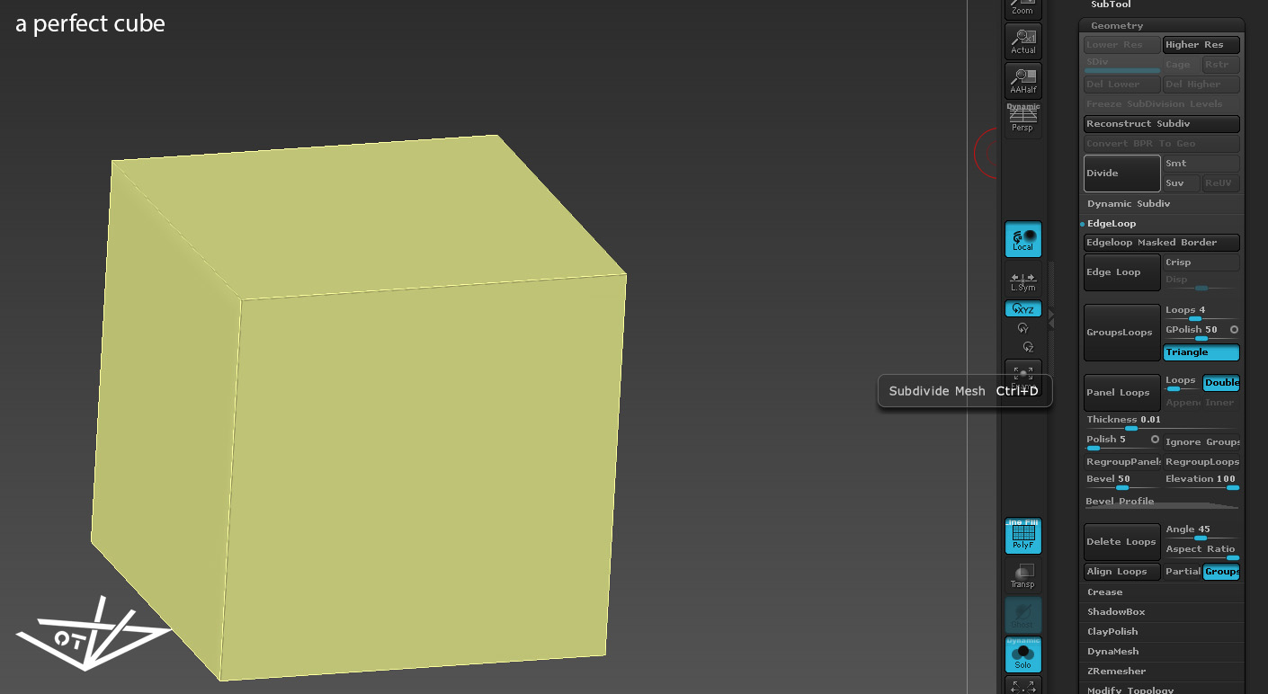Select the Z axis rotation icon

[1028, 347]
